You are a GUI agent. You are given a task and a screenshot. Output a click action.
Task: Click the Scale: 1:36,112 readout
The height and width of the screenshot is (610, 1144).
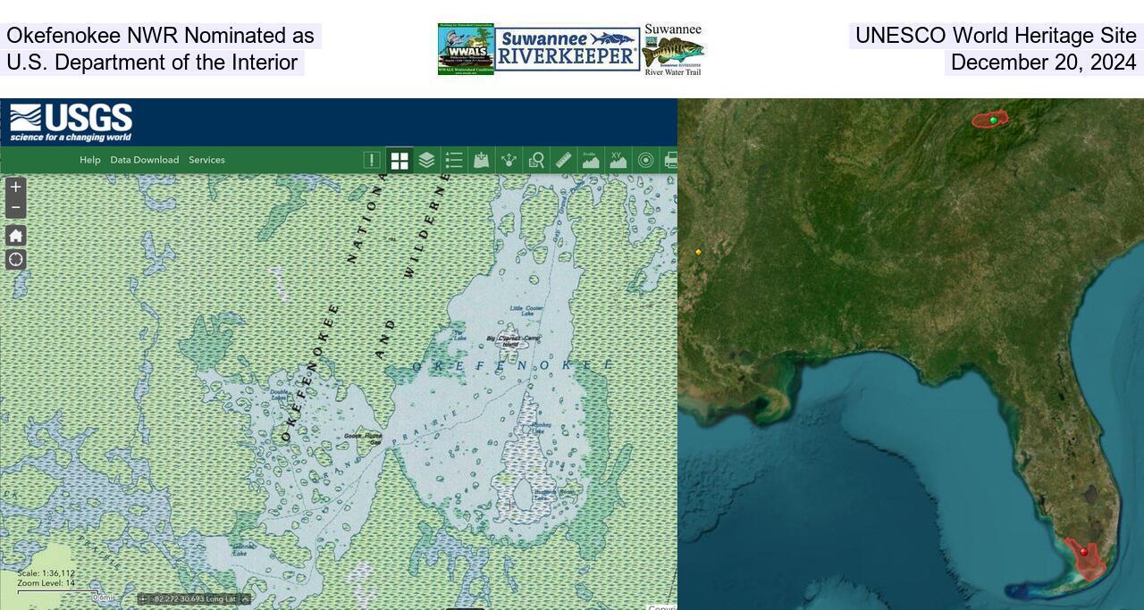pos(46,573)
